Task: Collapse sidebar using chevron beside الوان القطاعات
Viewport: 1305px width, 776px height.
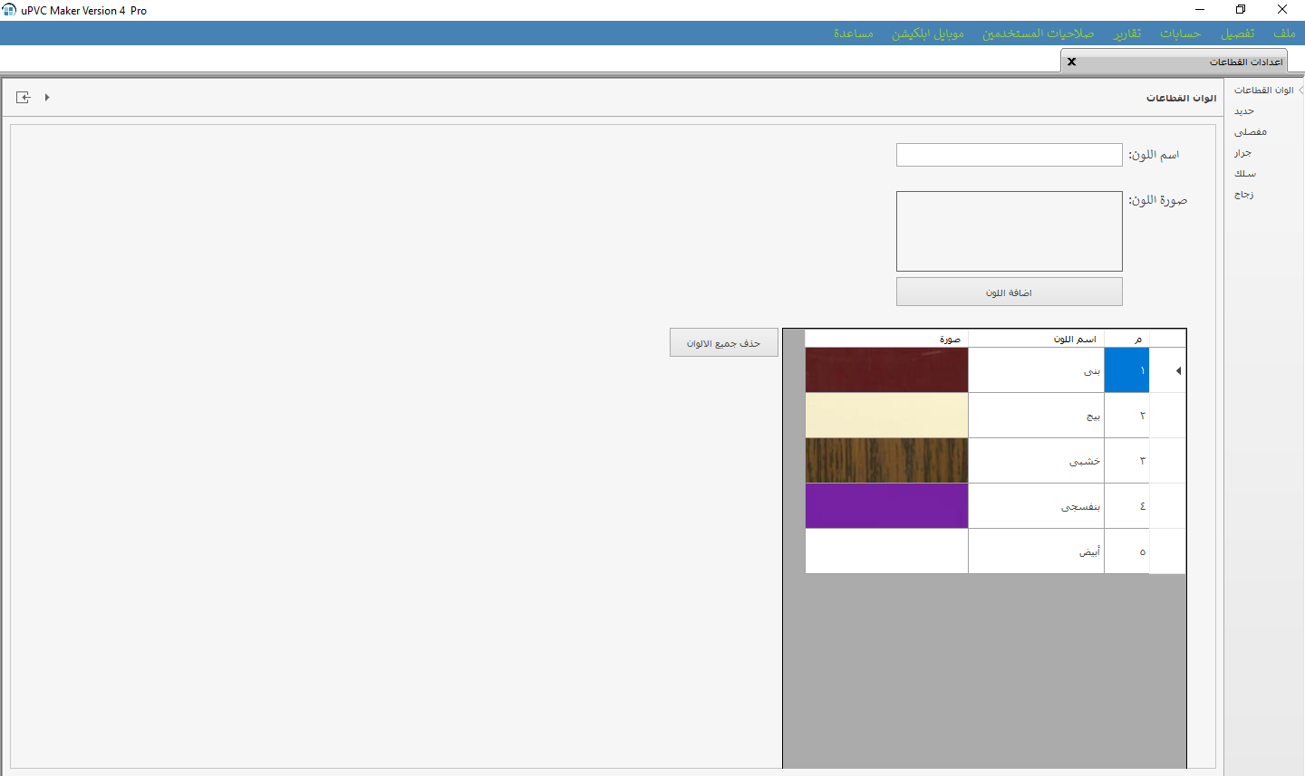Action: (x=1300, y=91)
